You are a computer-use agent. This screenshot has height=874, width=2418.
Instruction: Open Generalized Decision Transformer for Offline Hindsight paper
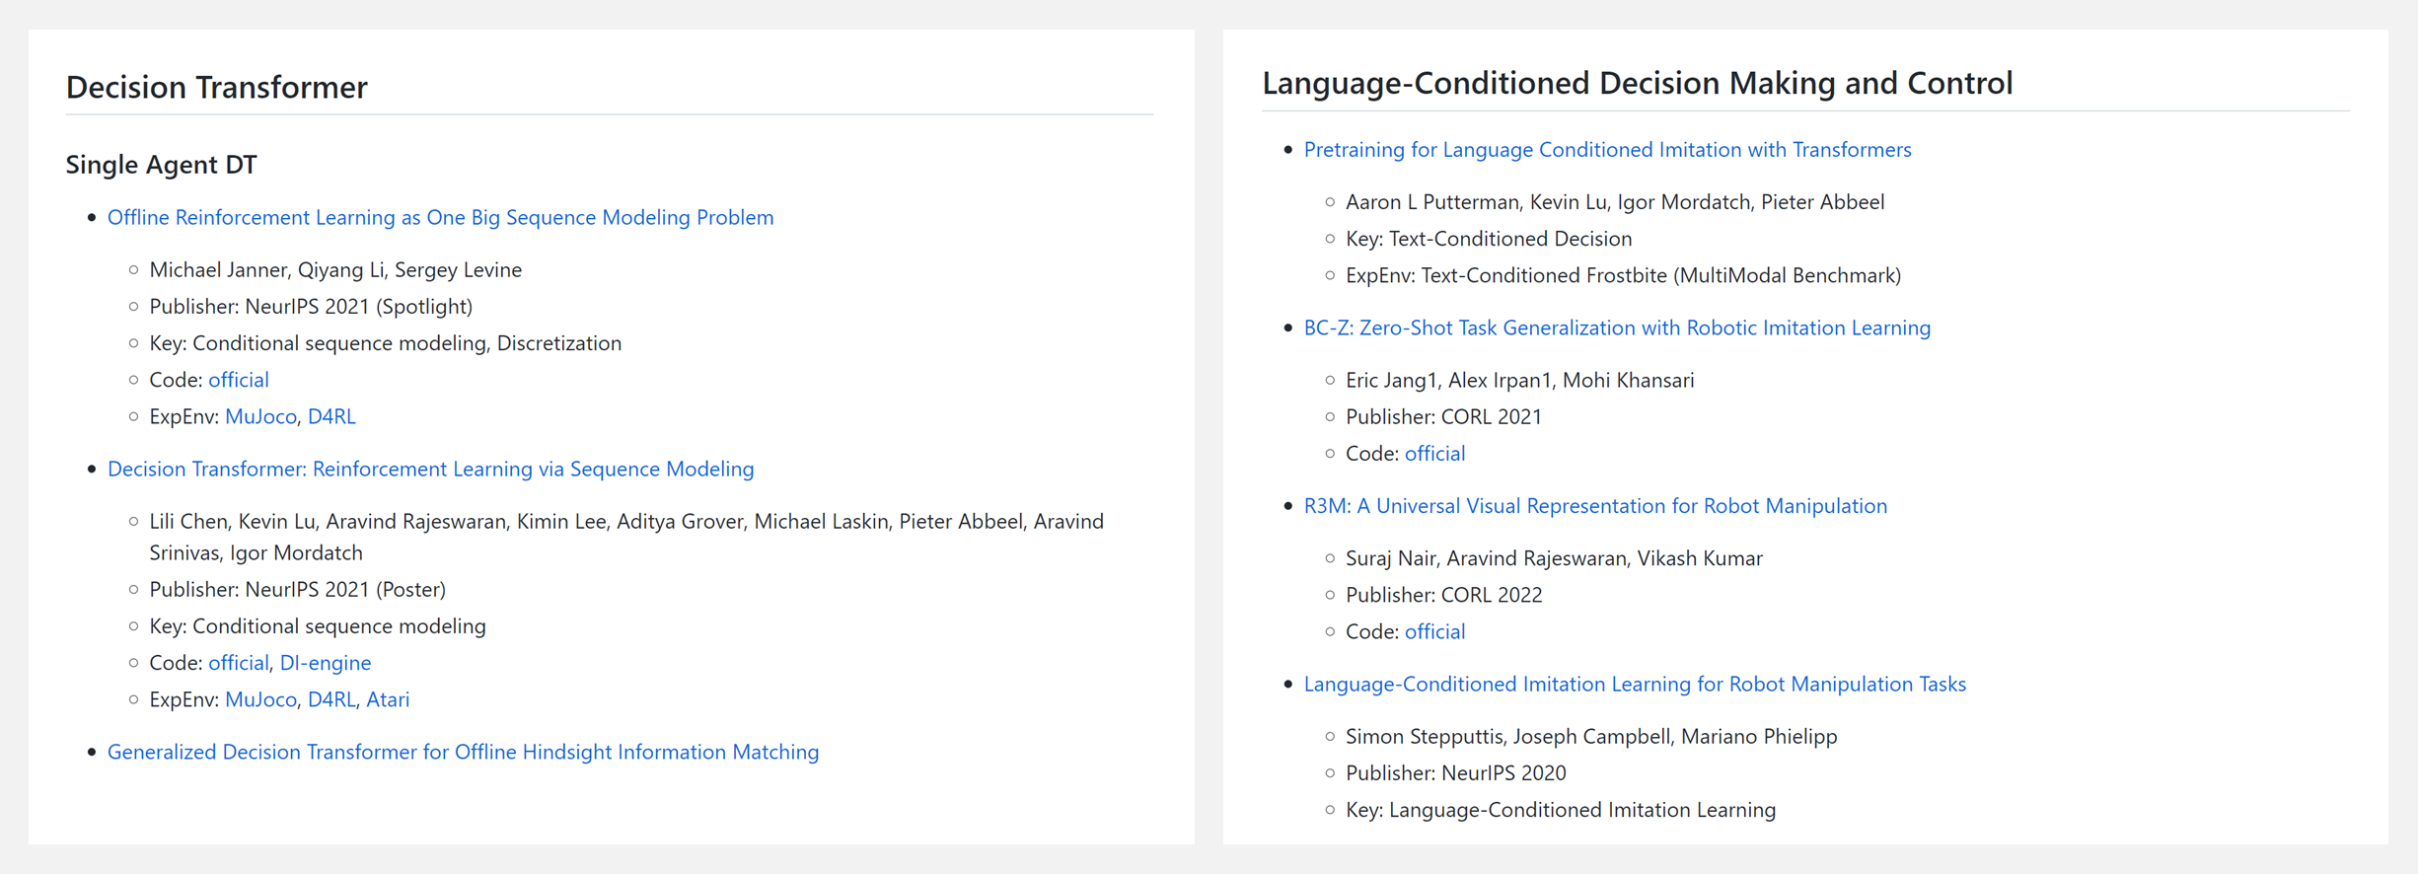[463, 752]
